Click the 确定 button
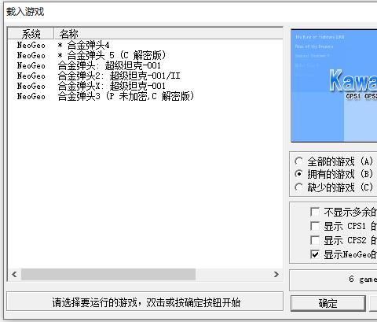Viewport: 377px width, 322px height. pos(328,303)
